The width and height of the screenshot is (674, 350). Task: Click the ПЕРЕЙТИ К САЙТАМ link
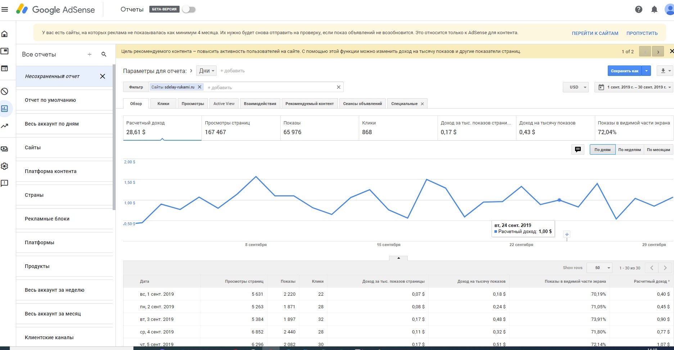595,33
